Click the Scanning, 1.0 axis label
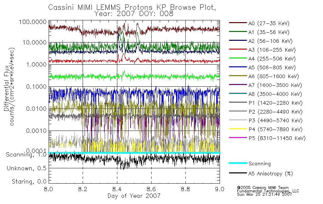The height and width of the screenshot is (204, 323). [26, 155]
